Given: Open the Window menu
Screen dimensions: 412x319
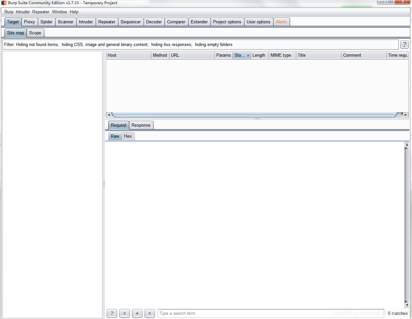Looking at the screenshot, I should click(x=60, y=12).
